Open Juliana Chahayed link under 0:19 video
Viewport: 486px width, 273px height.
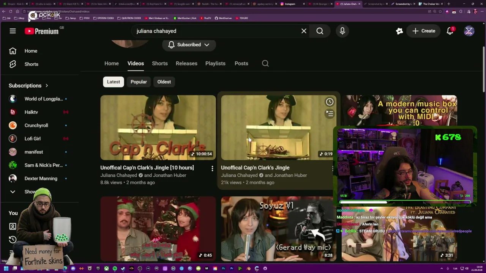tap(239, 175)
